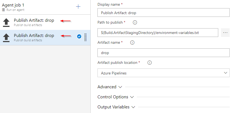Image resolution: width=234 pixels, height=113 pixels.
Task: Click second Publish Artifact upload icon
Action: [6, 37]
